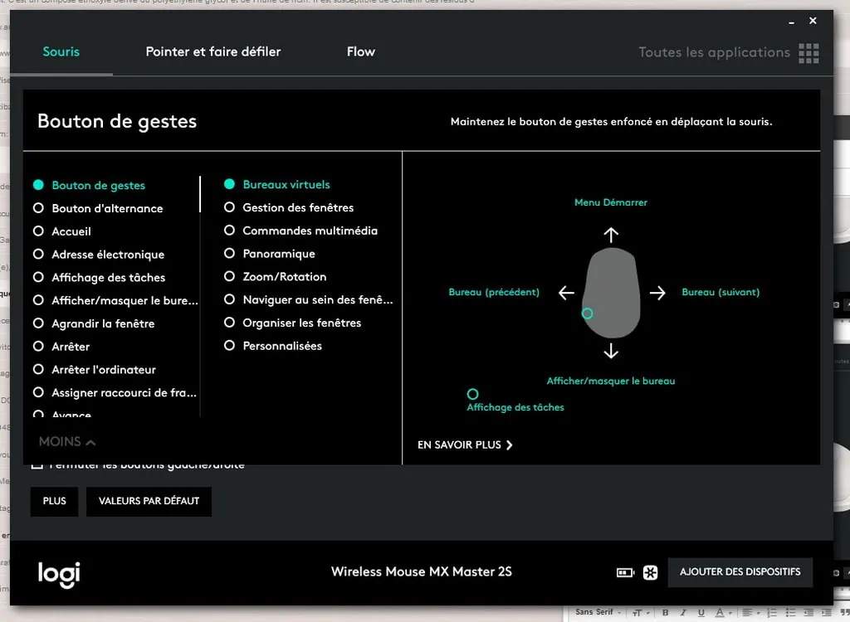The image size is (850, 622).
Task: Click the up arrow above the mouse
Action: 611,235
